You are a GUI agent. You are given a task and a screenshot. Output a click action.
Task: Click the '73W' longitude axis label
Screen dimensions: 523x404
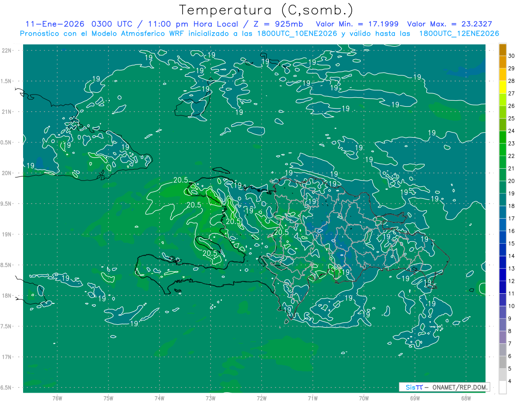pos(211,398)
